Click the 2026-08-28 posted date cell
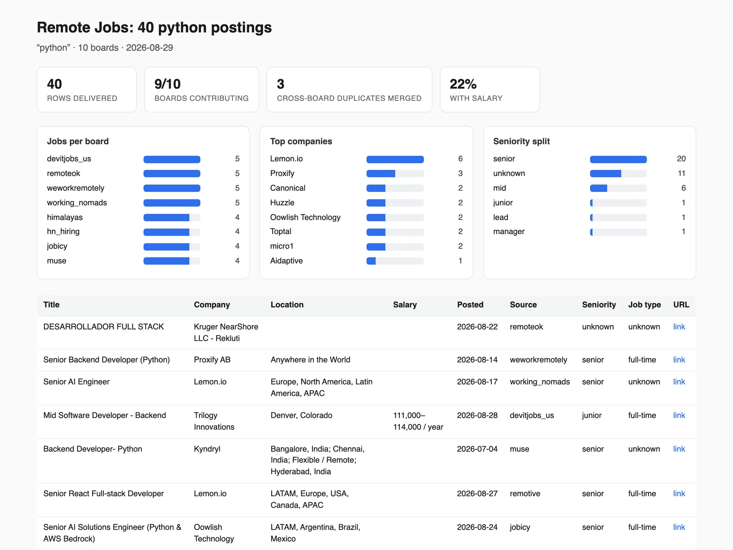Image resolution: width=733 pixels, height=550 pixels. 477,415
